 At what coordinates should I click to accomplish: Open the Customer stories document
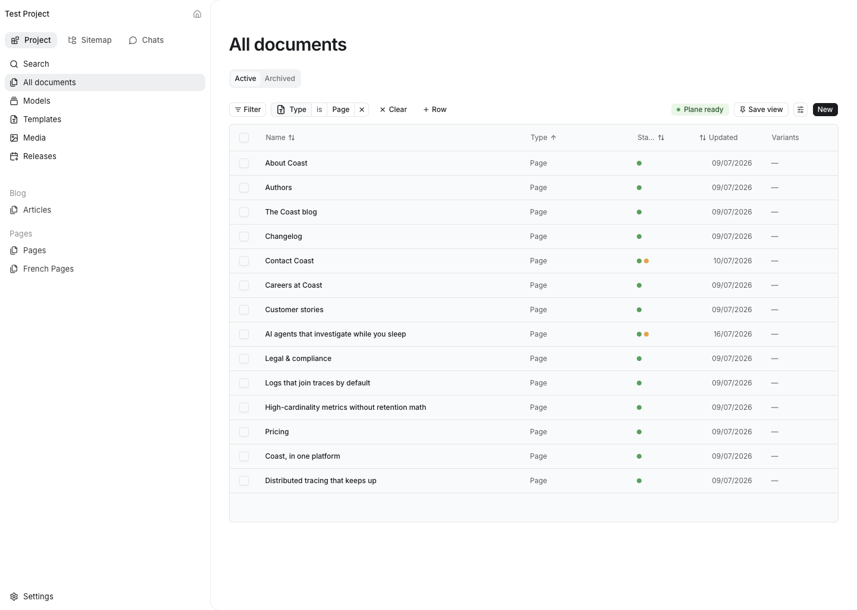click(294, 310)
